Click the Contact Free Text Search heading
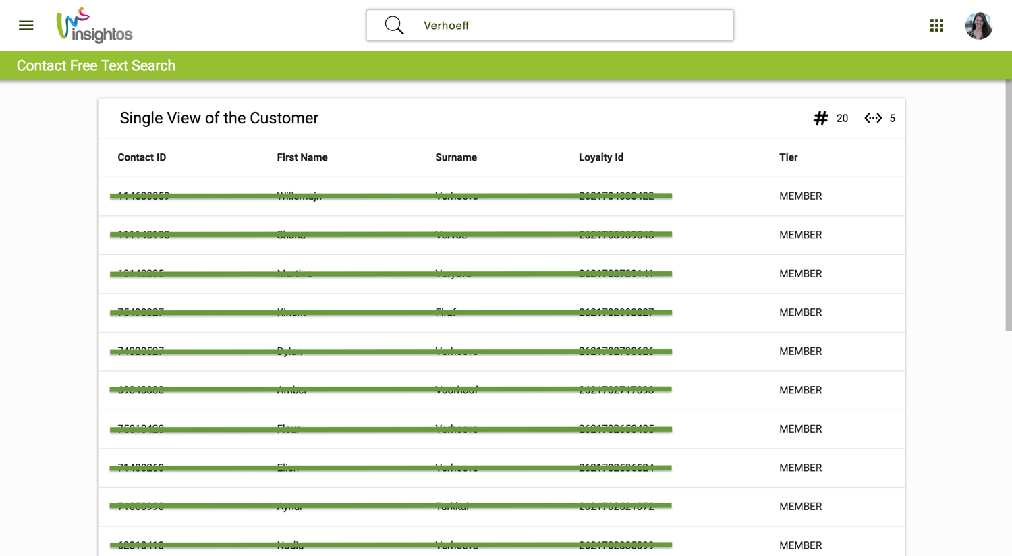The image size is (1012, 556). (96, 65)
